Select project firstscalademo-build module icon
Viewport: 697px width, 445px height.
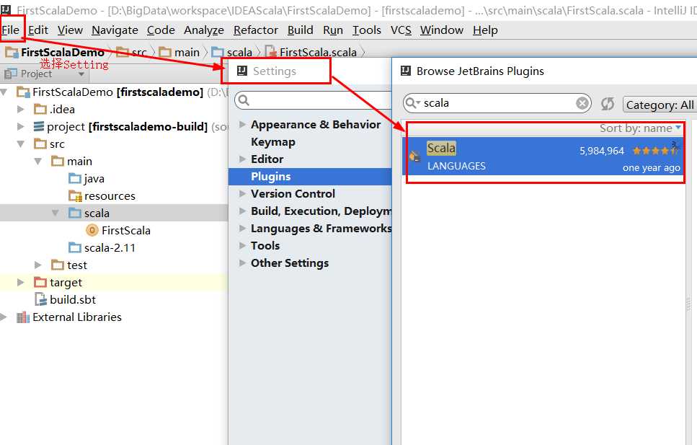pos(39,126)
